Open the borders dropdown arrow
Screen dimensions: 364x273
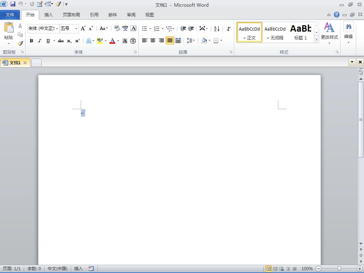(x=221, y=41)
